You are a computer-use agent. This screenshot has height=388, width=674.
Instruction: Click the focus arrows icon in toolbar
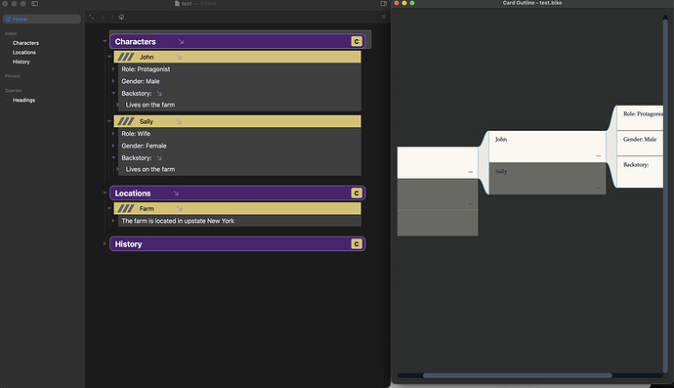[92, 17]
